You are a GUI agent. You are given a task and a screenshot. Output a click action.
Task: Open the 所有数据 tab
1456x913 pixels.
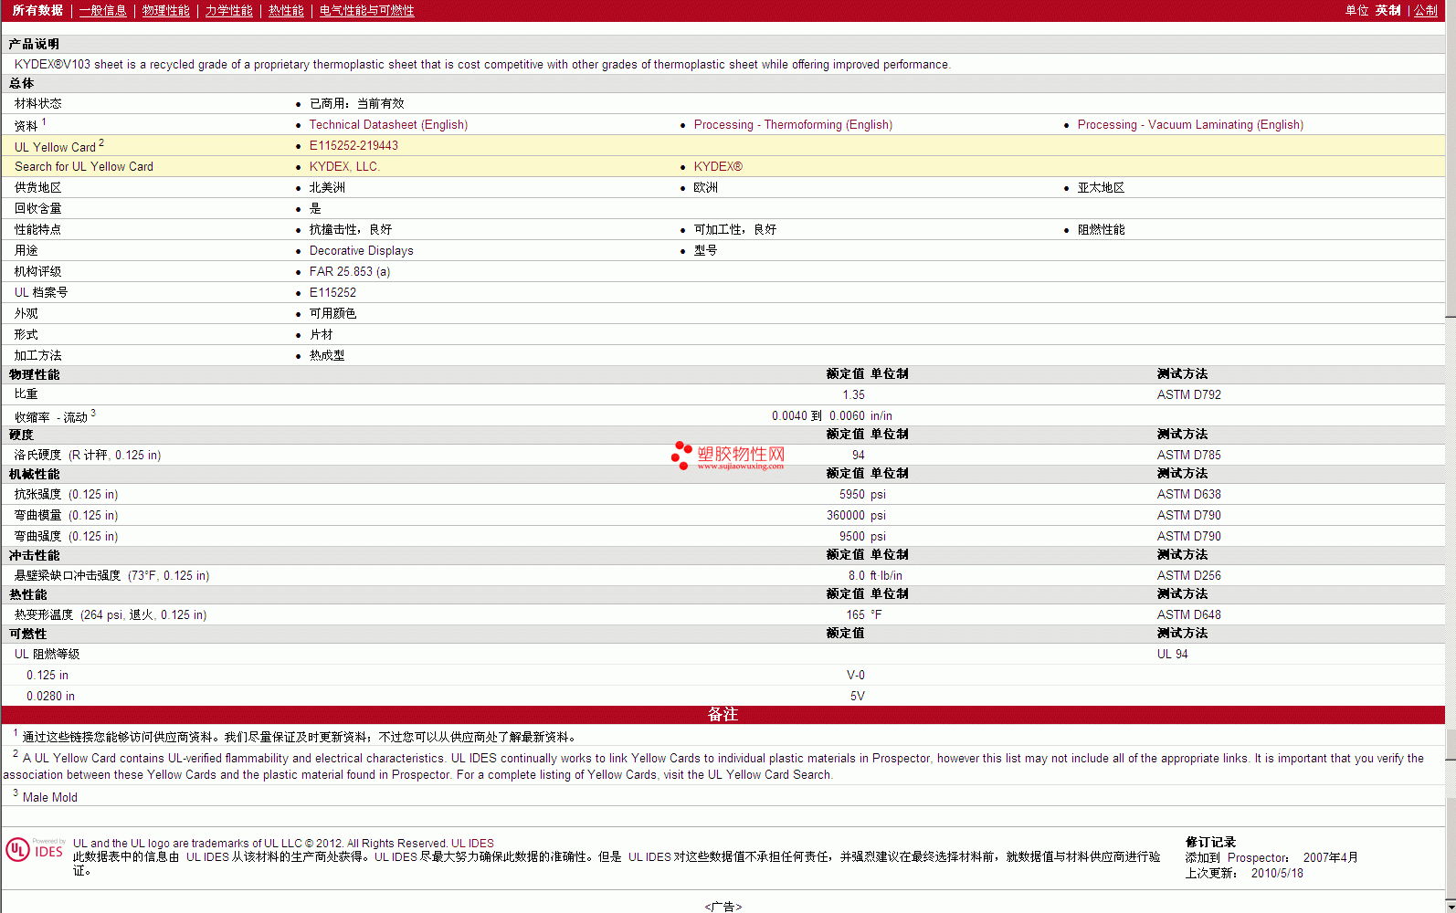[37, 11]
